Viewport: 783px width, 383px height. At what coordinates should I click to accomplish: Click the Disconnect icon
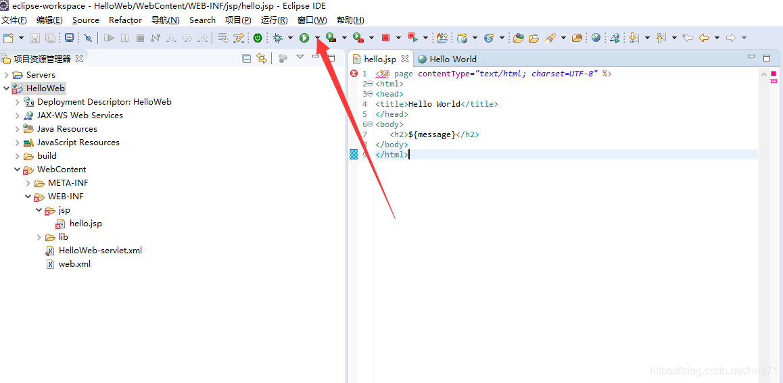pos(156,37)
